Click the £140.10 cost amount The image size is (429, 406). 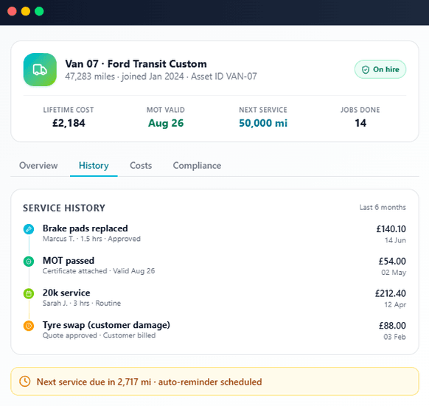point(391,229)
